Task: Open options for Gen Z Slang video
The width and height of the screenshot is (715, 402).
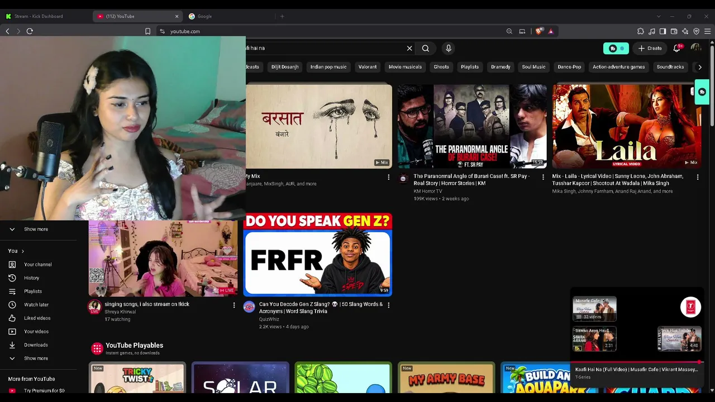Action: point(389,305)
